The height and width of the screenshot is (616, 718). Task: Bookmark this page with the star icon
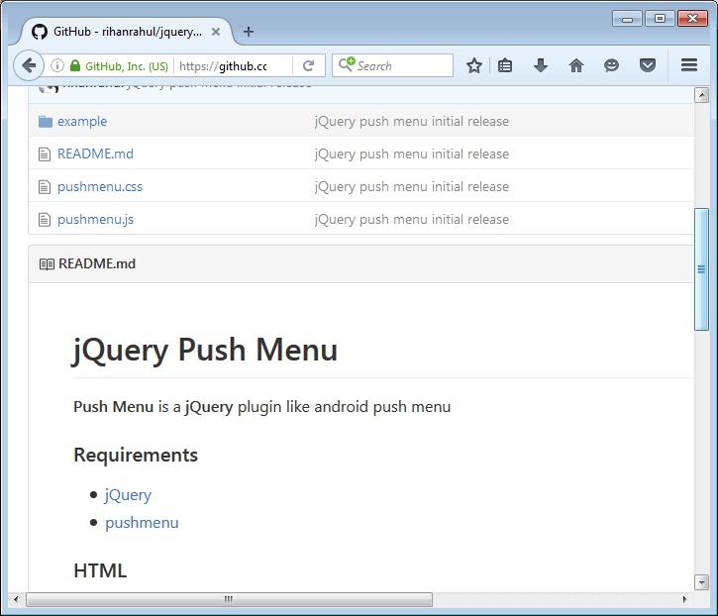coord(474,65)
